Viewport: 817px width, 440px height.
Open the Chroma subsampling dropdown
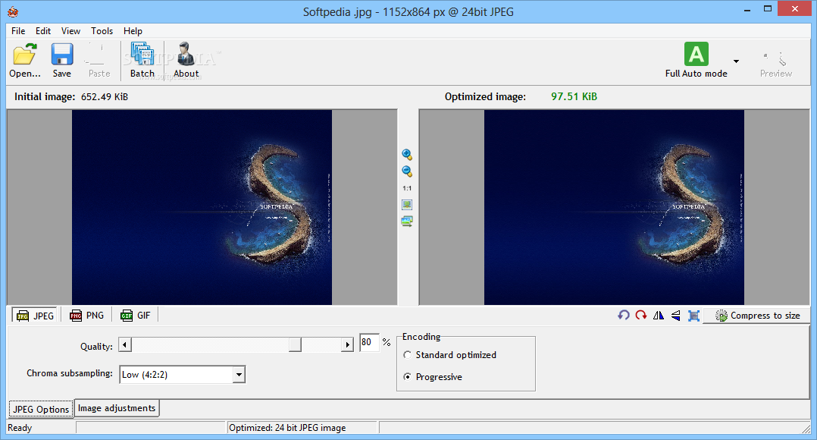(x=239, y=374)
